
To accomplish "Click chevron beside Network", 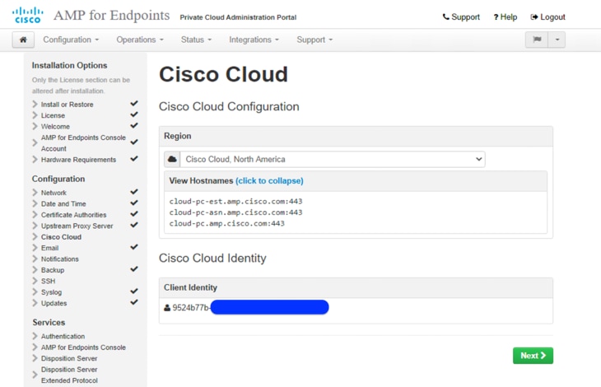I will tap(35, 193).
